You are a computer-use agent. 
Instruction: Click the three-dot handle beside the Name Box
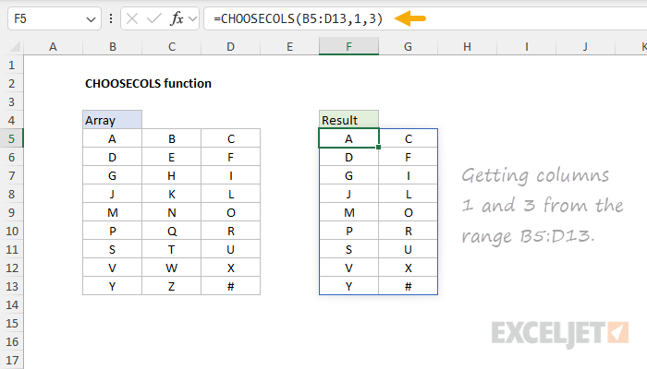111,18
